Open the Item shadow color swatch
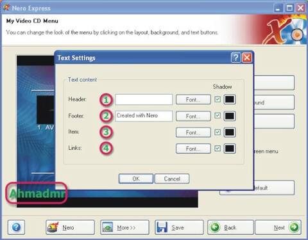 pos(230,132)
